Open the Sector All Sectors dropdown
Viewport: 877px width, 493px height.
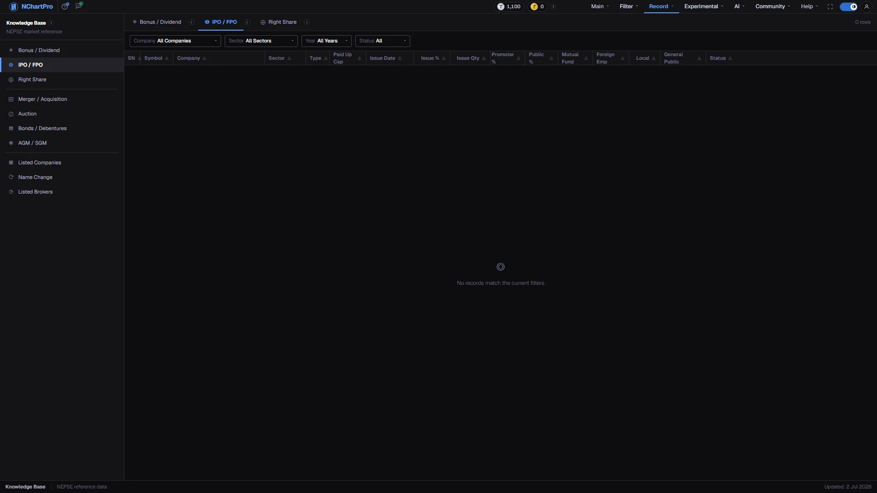[261, 41]
